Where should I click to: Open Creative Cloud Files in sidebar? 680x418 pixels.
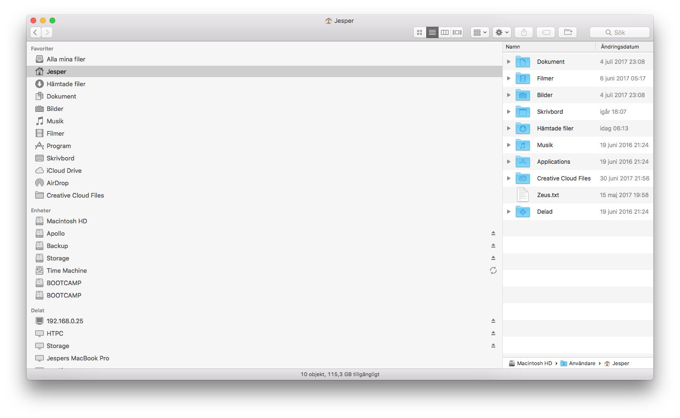pos(264,195)
